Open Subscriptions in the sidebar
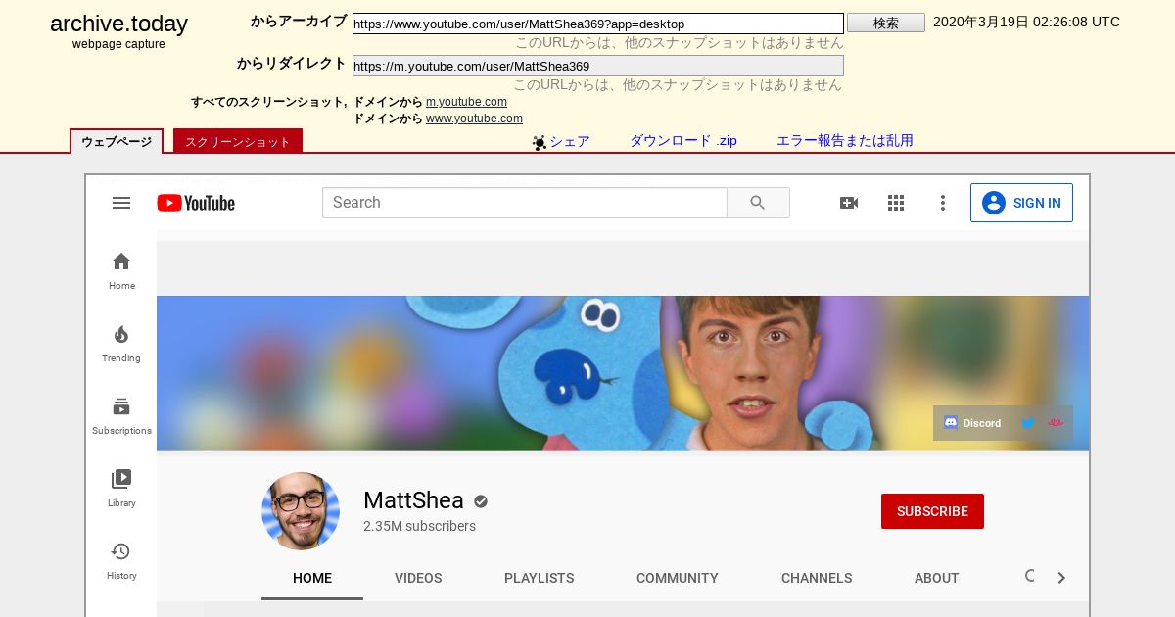The height and width of the screenshot is (617, 1175). [x=121, y=415]
